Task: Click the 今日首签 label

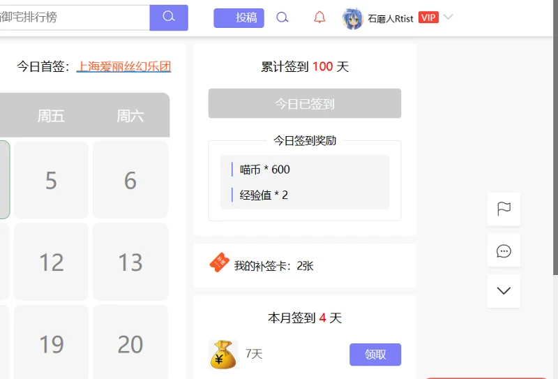Action: (x=43, y=66)
